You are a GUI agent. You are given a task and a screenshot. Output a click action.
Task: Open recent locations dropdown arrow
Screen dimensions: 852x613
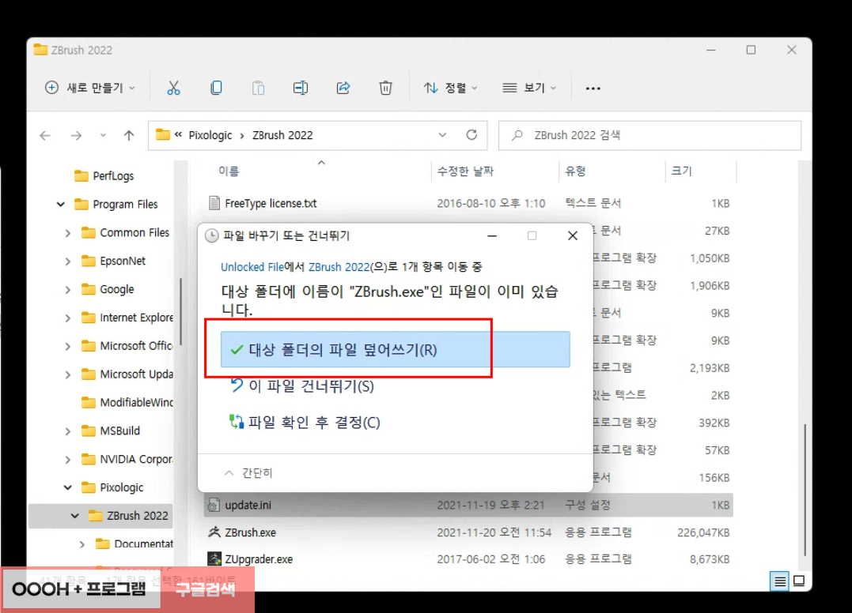click(x=103, y=136)
